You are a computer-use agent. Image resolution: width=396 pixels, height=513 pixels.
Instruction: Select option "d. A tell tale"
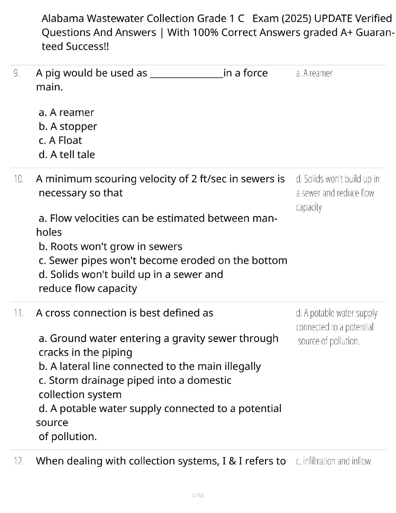pos(67,154)
